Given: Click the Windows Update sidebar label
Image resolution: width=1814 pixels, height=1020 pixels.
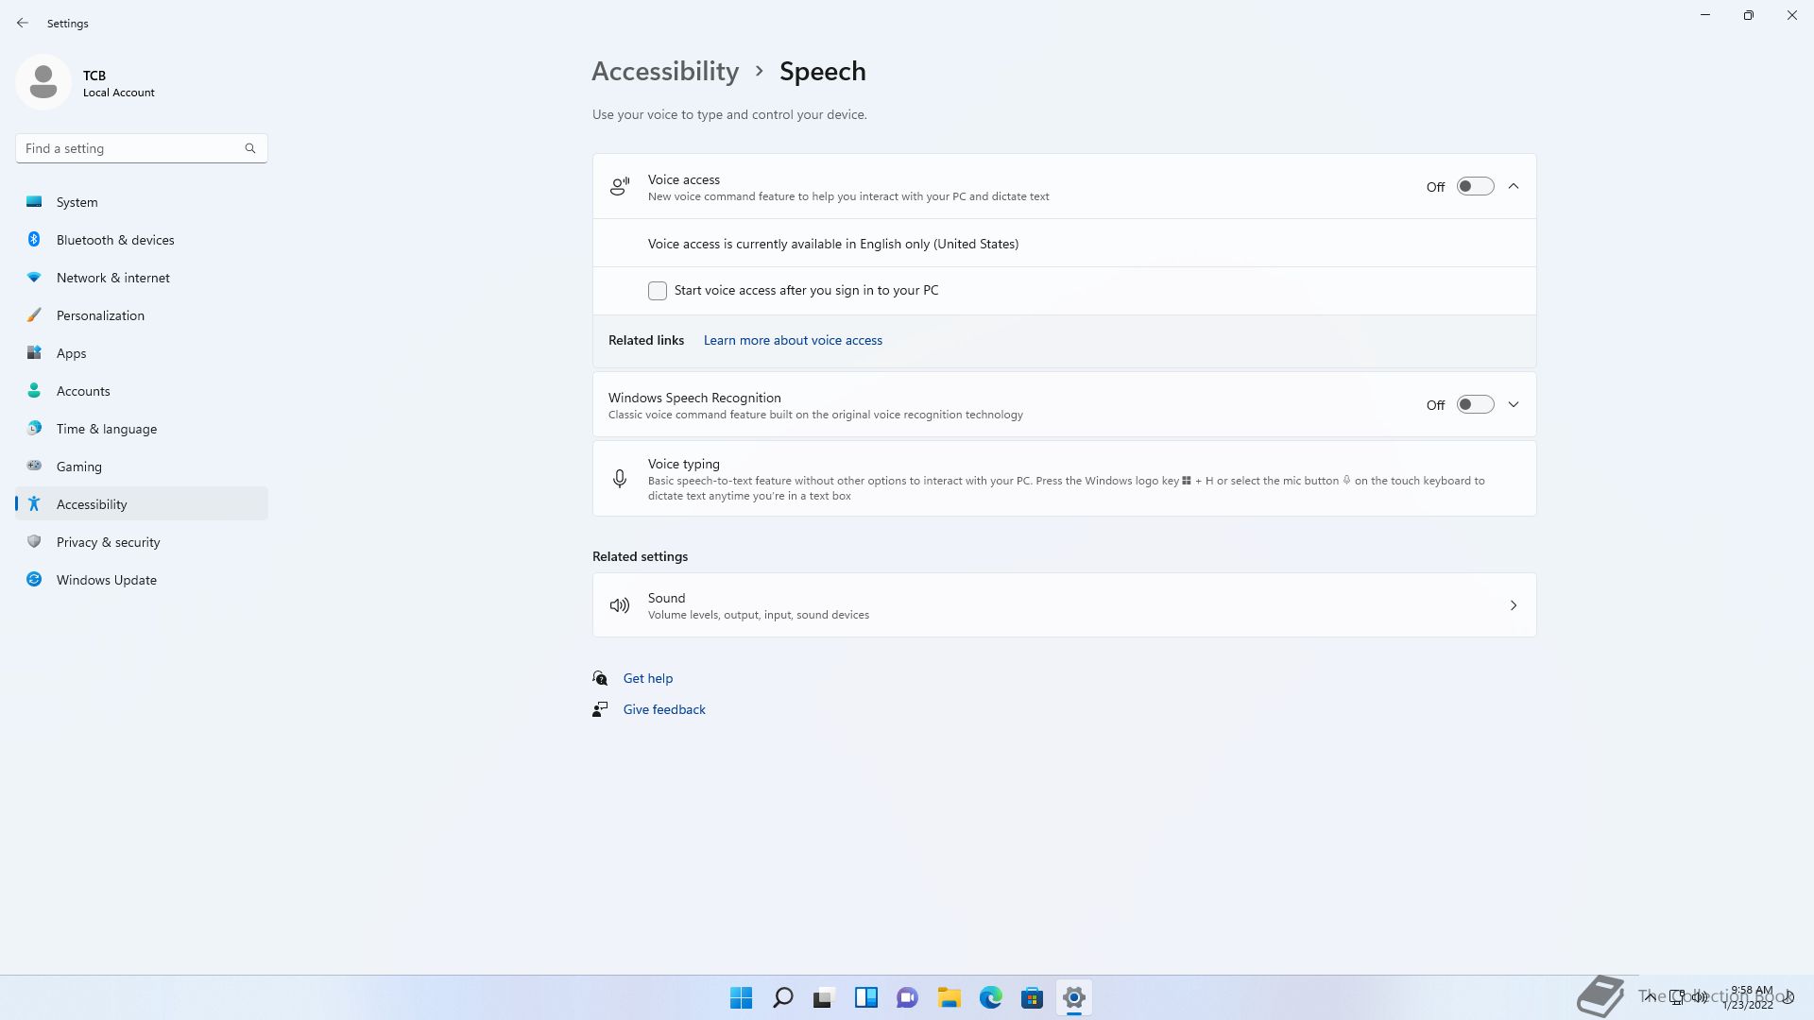Looking at the screenshot, I should point(107,580).
